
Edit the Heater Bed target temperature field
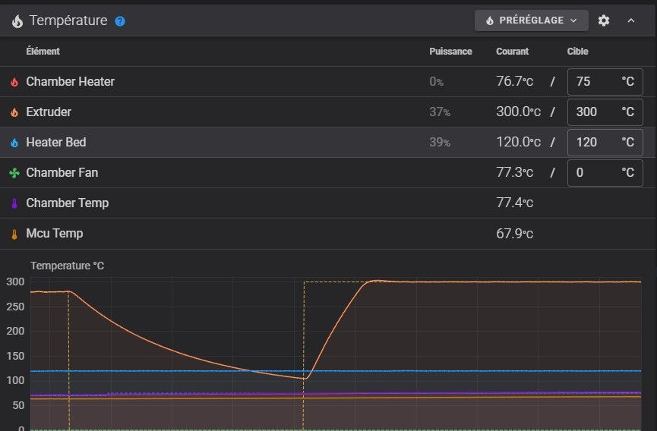tap(595, 142)
